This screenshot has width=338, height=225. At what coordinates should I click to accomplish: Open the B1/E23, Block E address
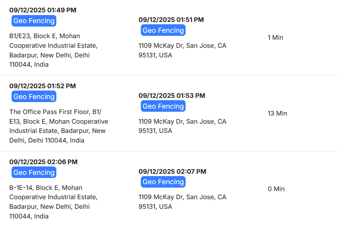point(53,50)
